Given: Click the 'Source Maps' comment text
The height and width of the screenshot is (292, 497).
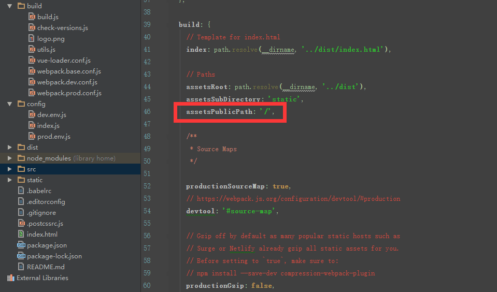Looking at the screenshot, I should [217, 149].
